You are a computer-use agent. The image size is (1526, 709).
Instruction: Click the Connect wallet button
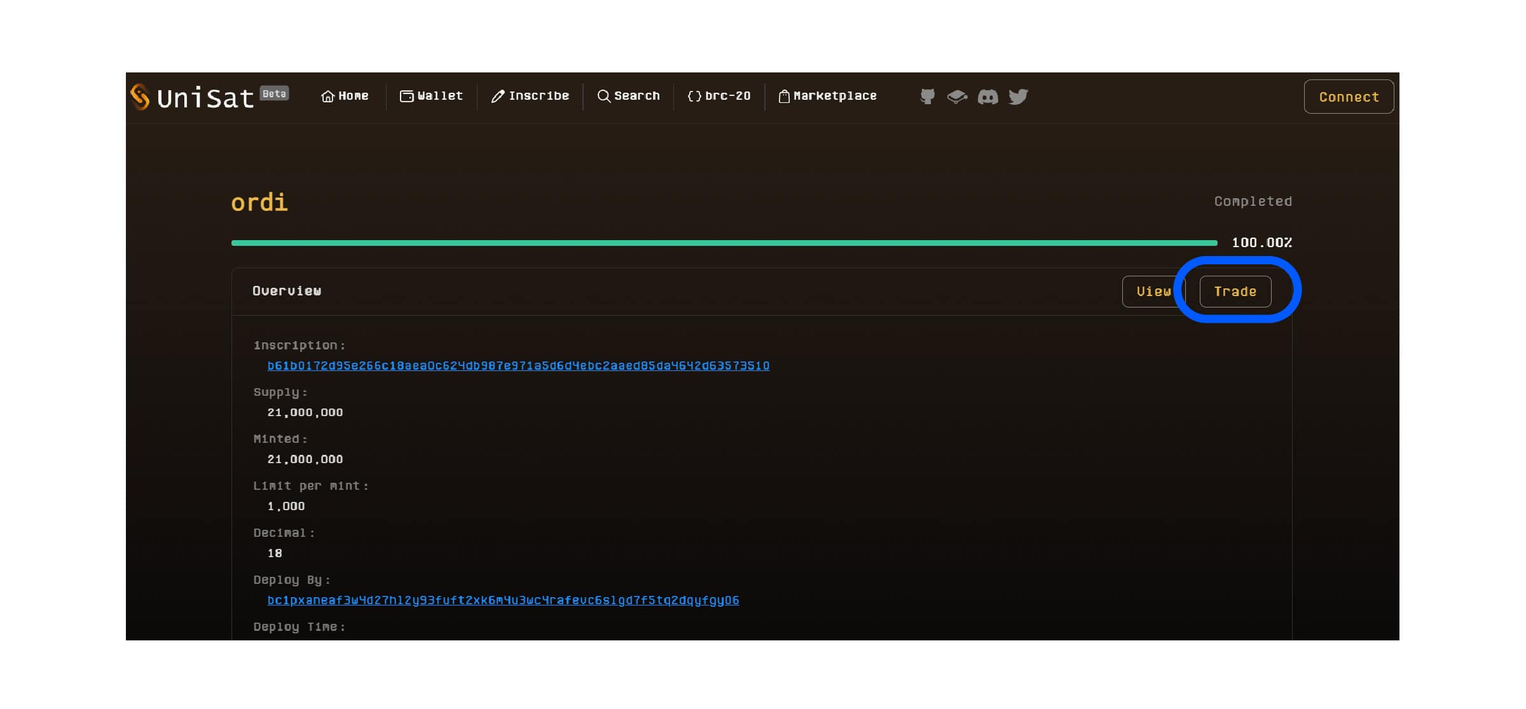coord(1349,97)
